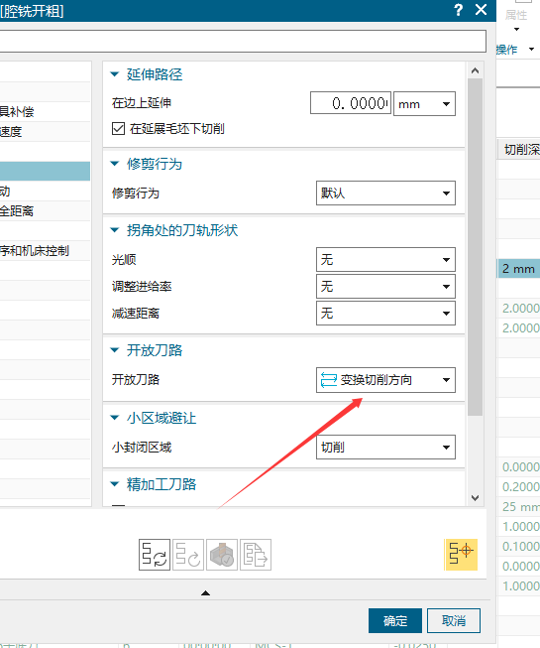Open the mm unit dropdown
Viewport: 540px width, 648px height.
pos(424,104)
